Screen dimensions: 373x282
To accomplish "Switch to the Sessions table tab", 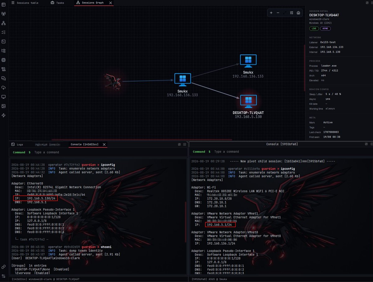I will (x=24, y=3).
